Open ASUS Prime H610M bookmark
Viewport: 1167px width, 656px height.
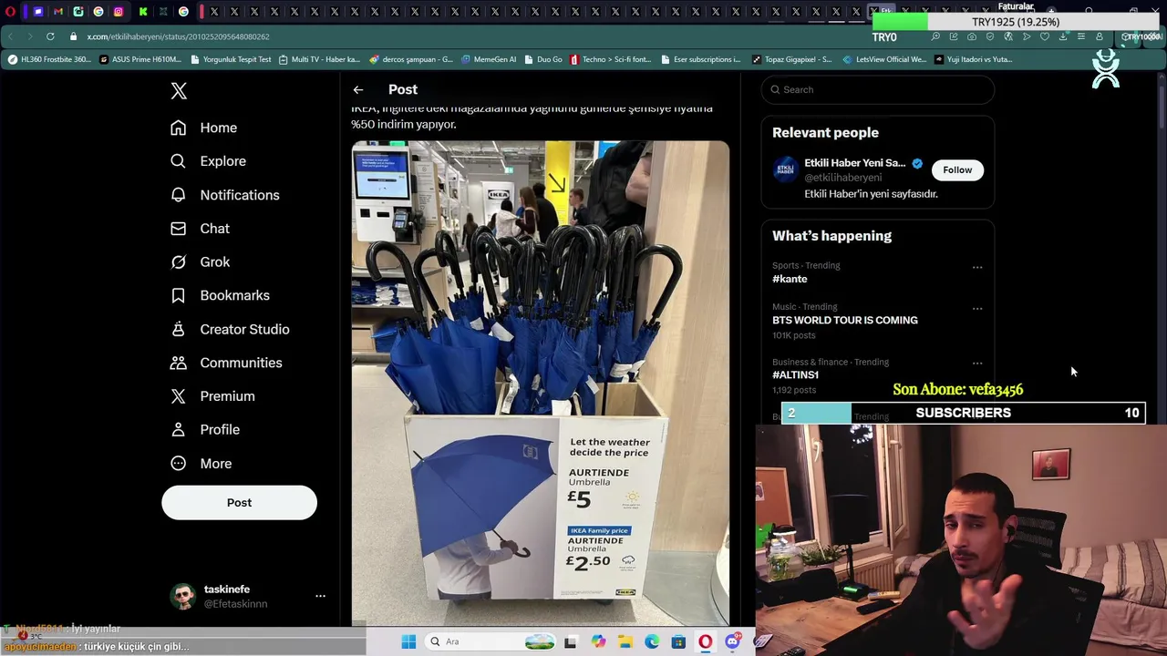(140, 59)
